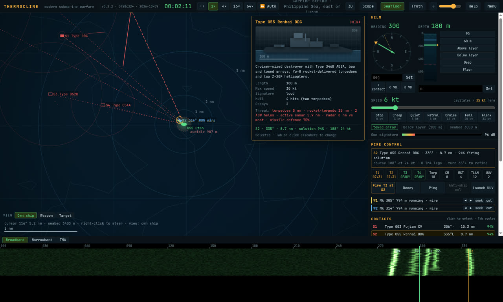Focus the depth m input field
This screenshot has height=302, width=503.
point(450,89)
